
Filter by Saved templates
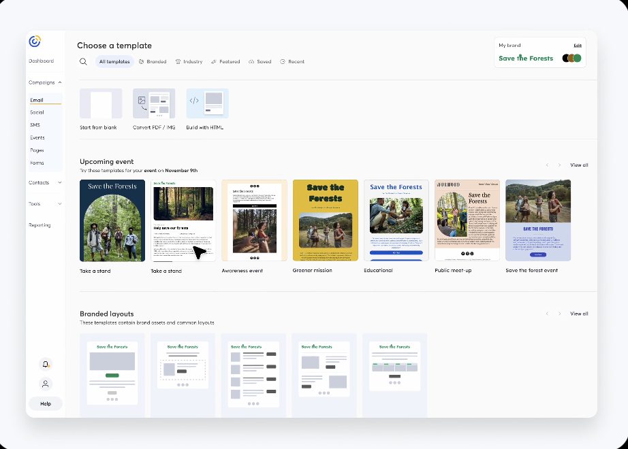coord(260,62)
